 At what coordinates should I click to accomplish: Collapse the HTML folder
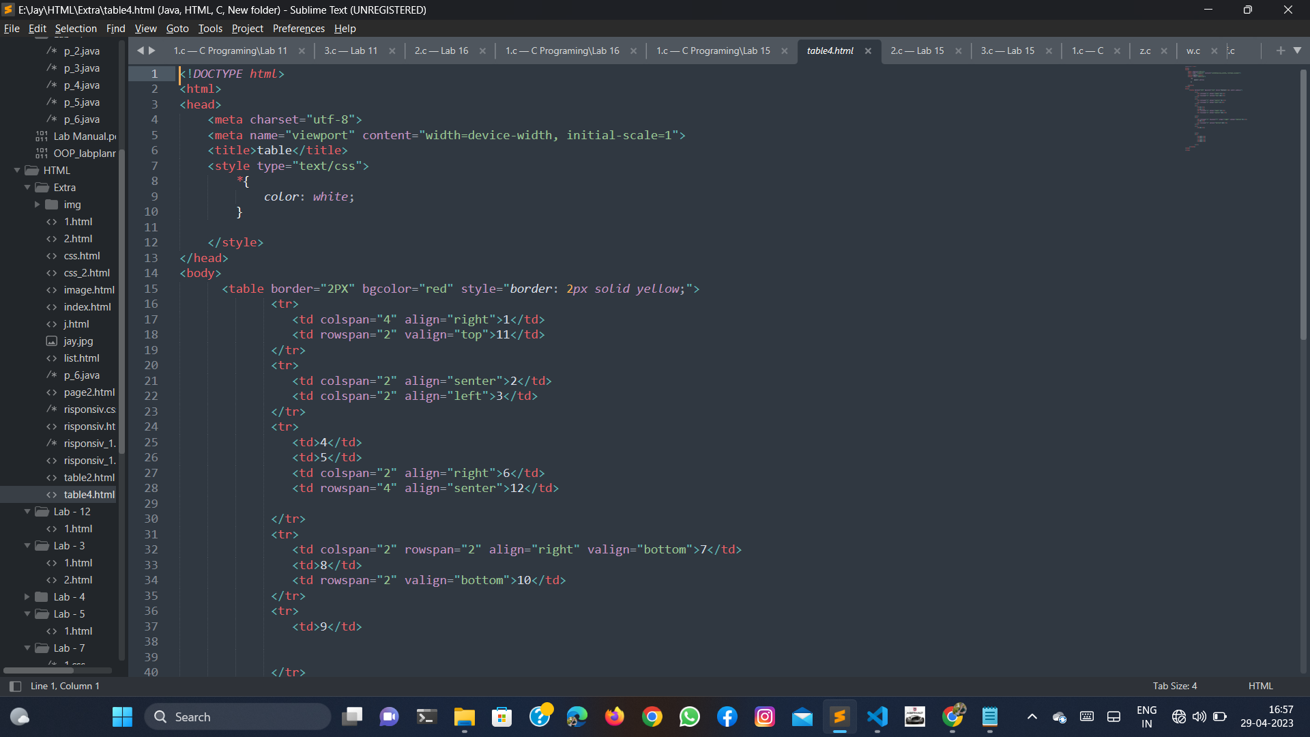point(17,171)
